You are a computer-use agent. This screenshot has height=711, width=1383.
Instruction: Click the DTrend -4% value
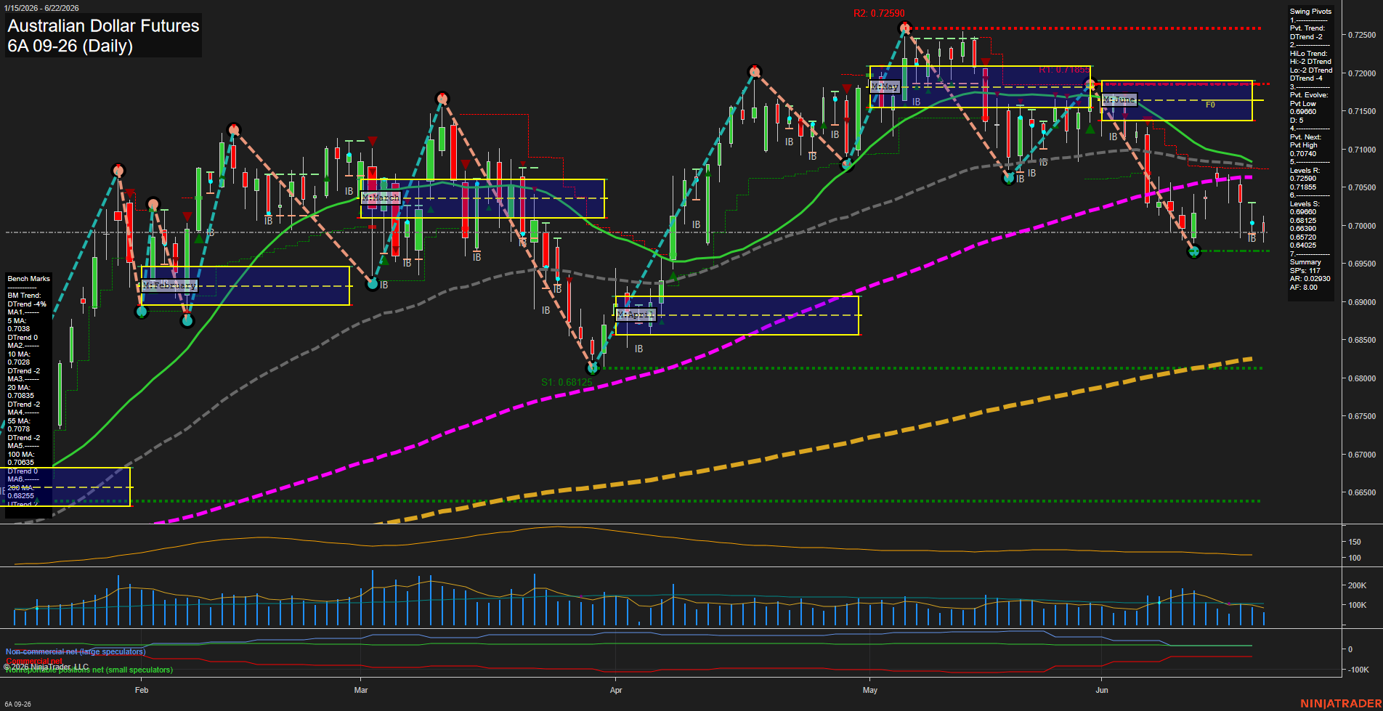[27, 304]
